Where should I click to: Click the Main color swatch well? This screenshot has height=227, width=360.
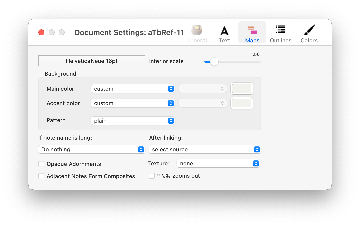(241, 89)
